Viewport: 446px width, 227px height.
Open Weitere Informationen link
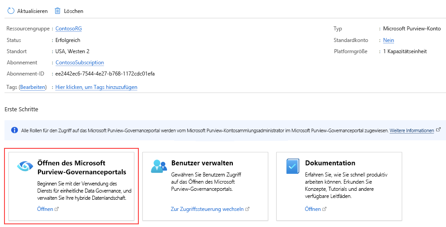(x=412, y=130)
